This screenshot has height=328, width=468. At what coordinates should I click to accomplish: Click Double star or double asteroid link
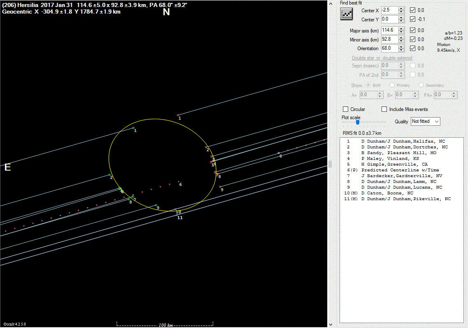(382, 58)
